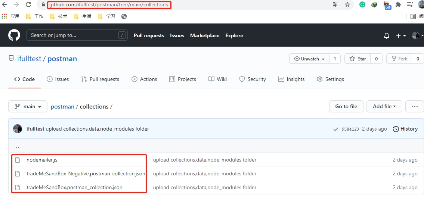Screen dimensions: 424x197
Task: Open the postman repository title link
Action: click(62, 59)
